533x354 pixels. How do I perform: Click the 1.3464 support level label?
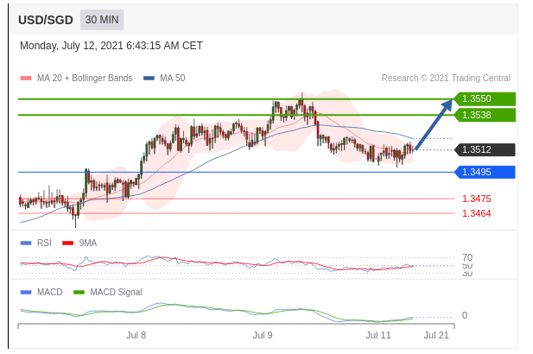coord(476,213)
